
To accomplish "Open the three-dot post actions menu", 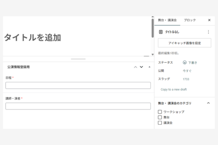I will (x=208, y=32).
